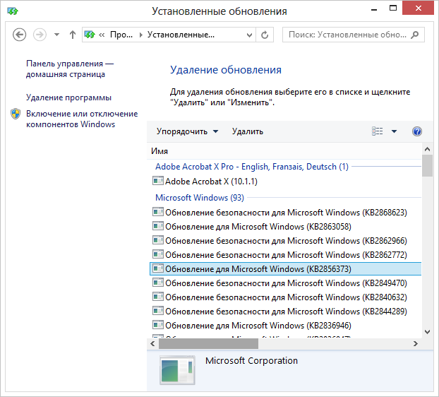This screenshot has width=439, height=397.
Task: Select highlighted update KB2856373
Action: tap(286, 269)
